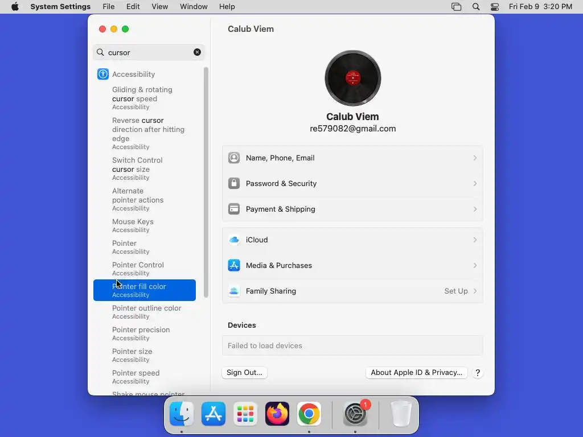
Task: Click the Family Sharing icon
Action: tap(234, 291)
